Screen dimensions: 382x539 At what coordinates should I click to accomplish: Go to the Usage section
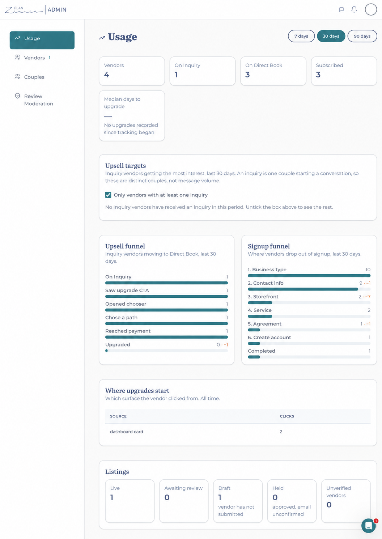[42, 40]
